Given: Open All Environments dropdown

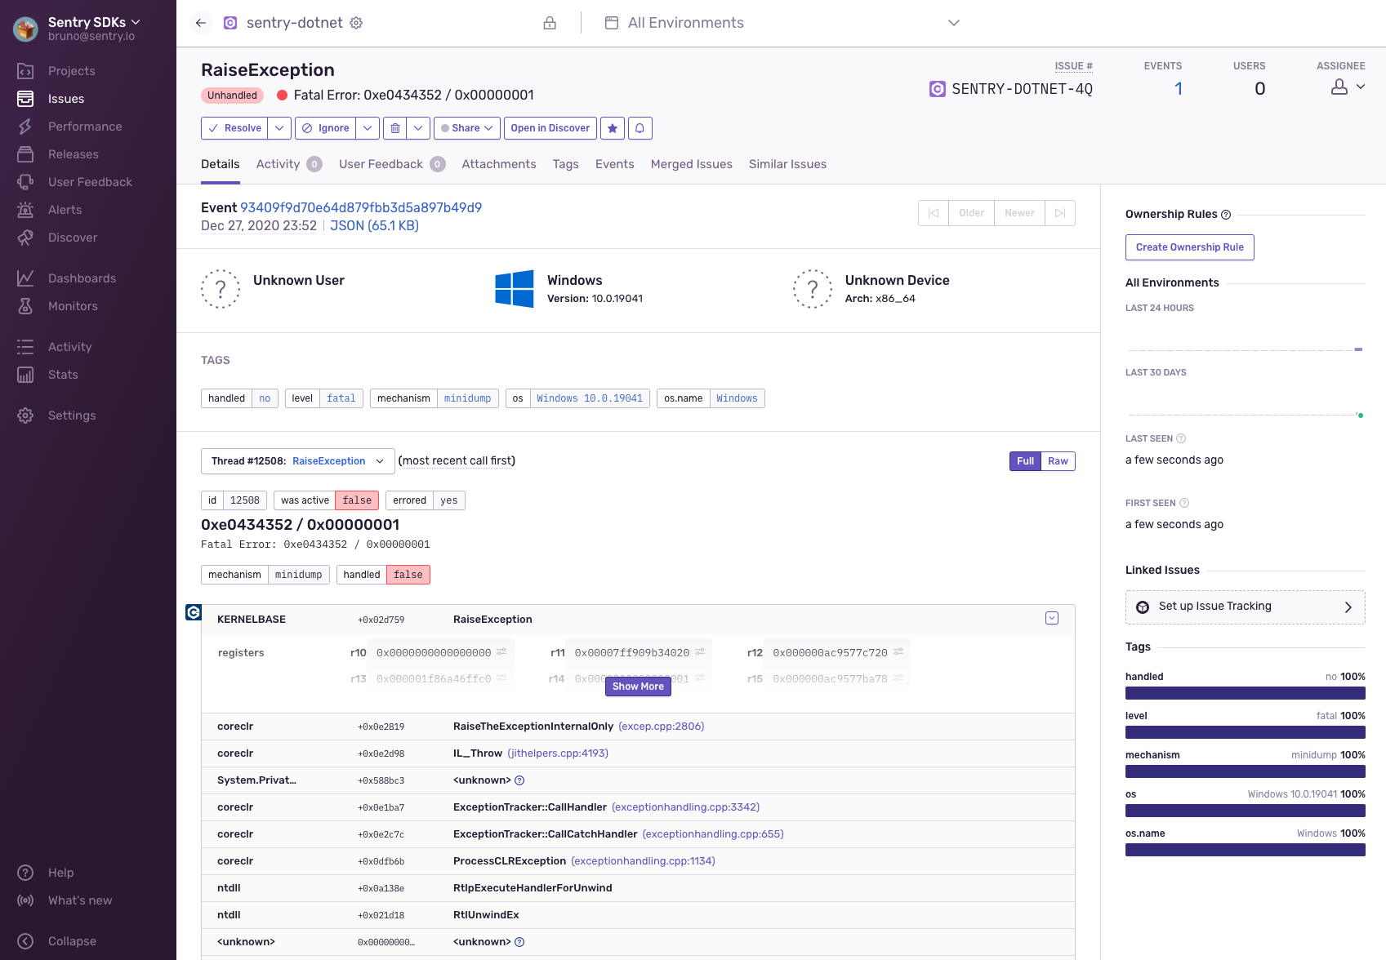Looking at the screenshot, I should (782, 23).
